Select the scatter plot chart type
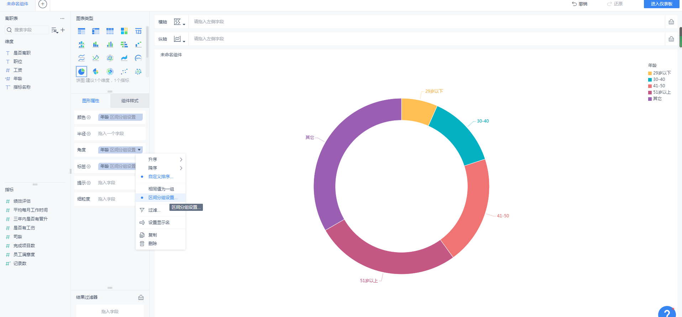 click(124, 72)
